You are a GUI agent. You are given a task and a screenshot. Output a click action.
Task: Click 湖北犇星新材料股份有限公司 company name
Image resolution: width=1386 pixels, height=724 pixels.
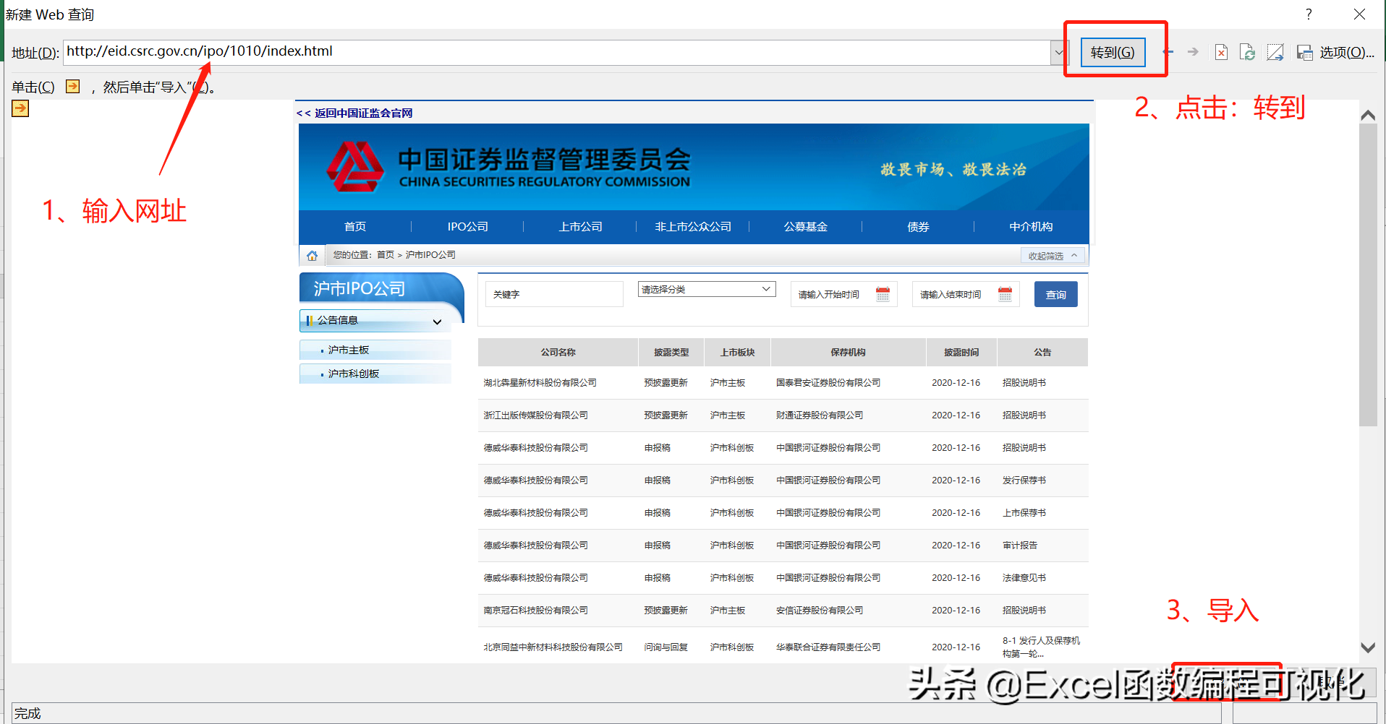tap(540, 383)
